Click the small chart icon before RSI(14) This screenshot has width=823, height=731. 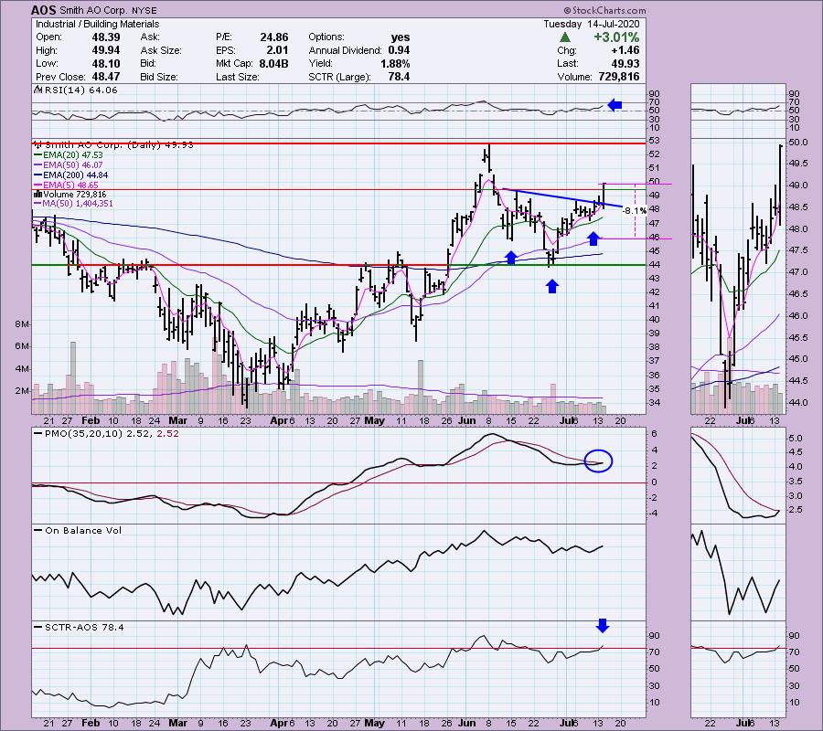pyautogui.click(x=37, y=90)
